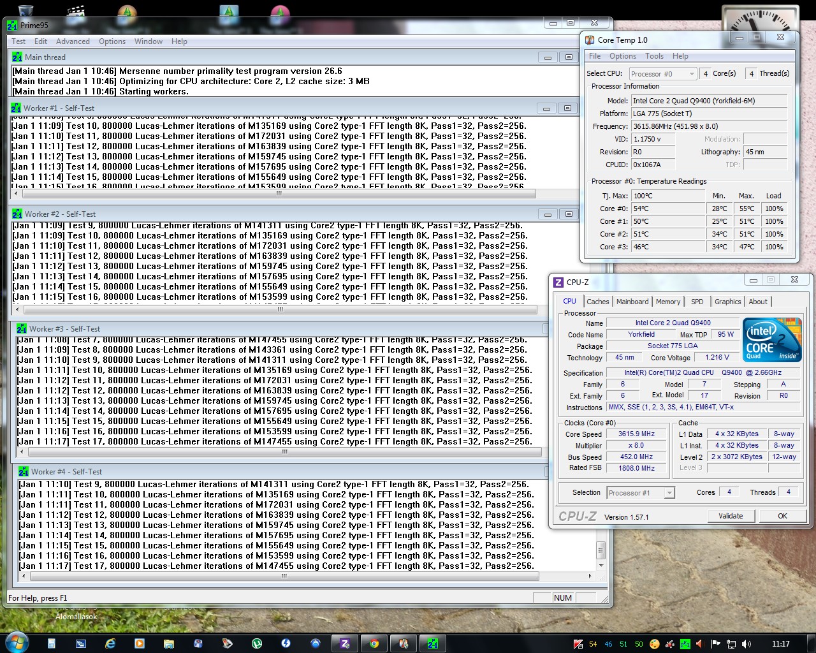Click the Rated FSB 1808.0 MHz value

636,468
